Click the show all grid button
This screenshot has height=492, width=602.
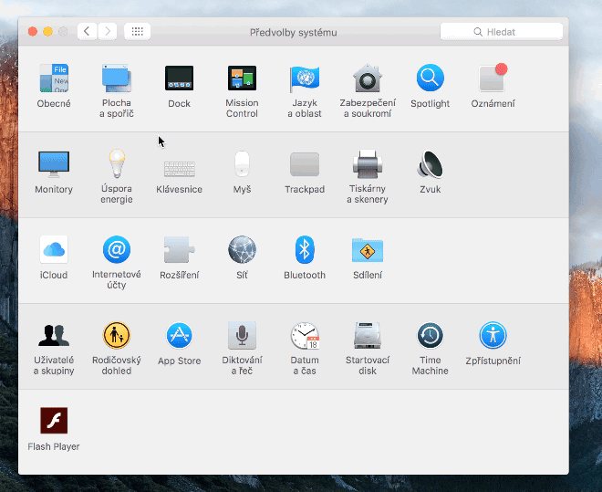click(137, 32)
